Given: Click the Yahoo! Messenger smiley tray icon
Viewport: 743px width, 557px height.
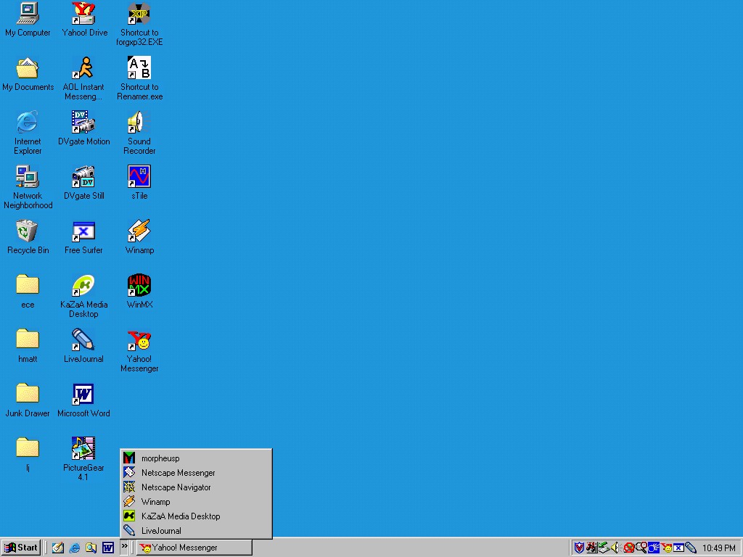Looking at the screenshot, I should [666, 548].
